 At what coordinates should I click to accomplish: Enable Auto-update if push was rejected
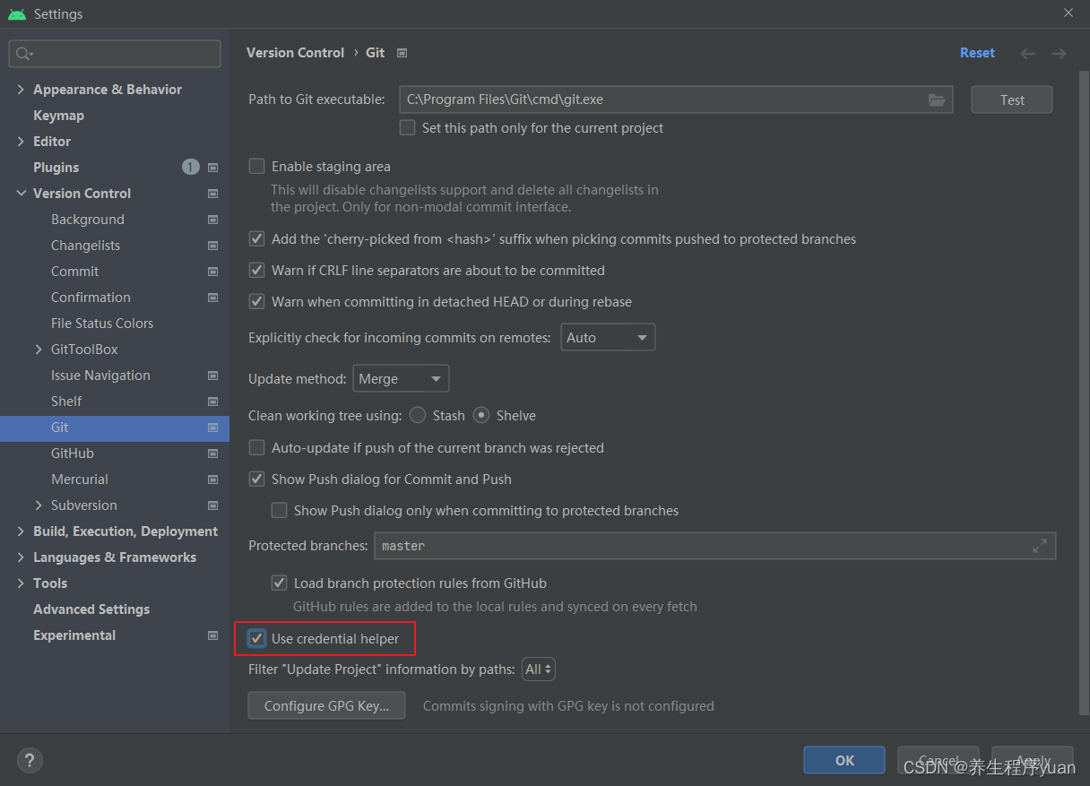tap(257, 448)
